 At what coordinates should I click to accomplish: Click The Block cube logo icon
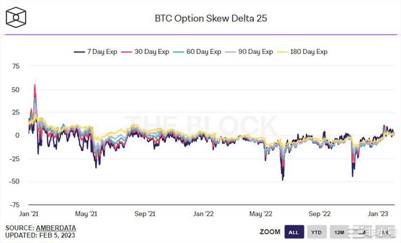[16, 18]
